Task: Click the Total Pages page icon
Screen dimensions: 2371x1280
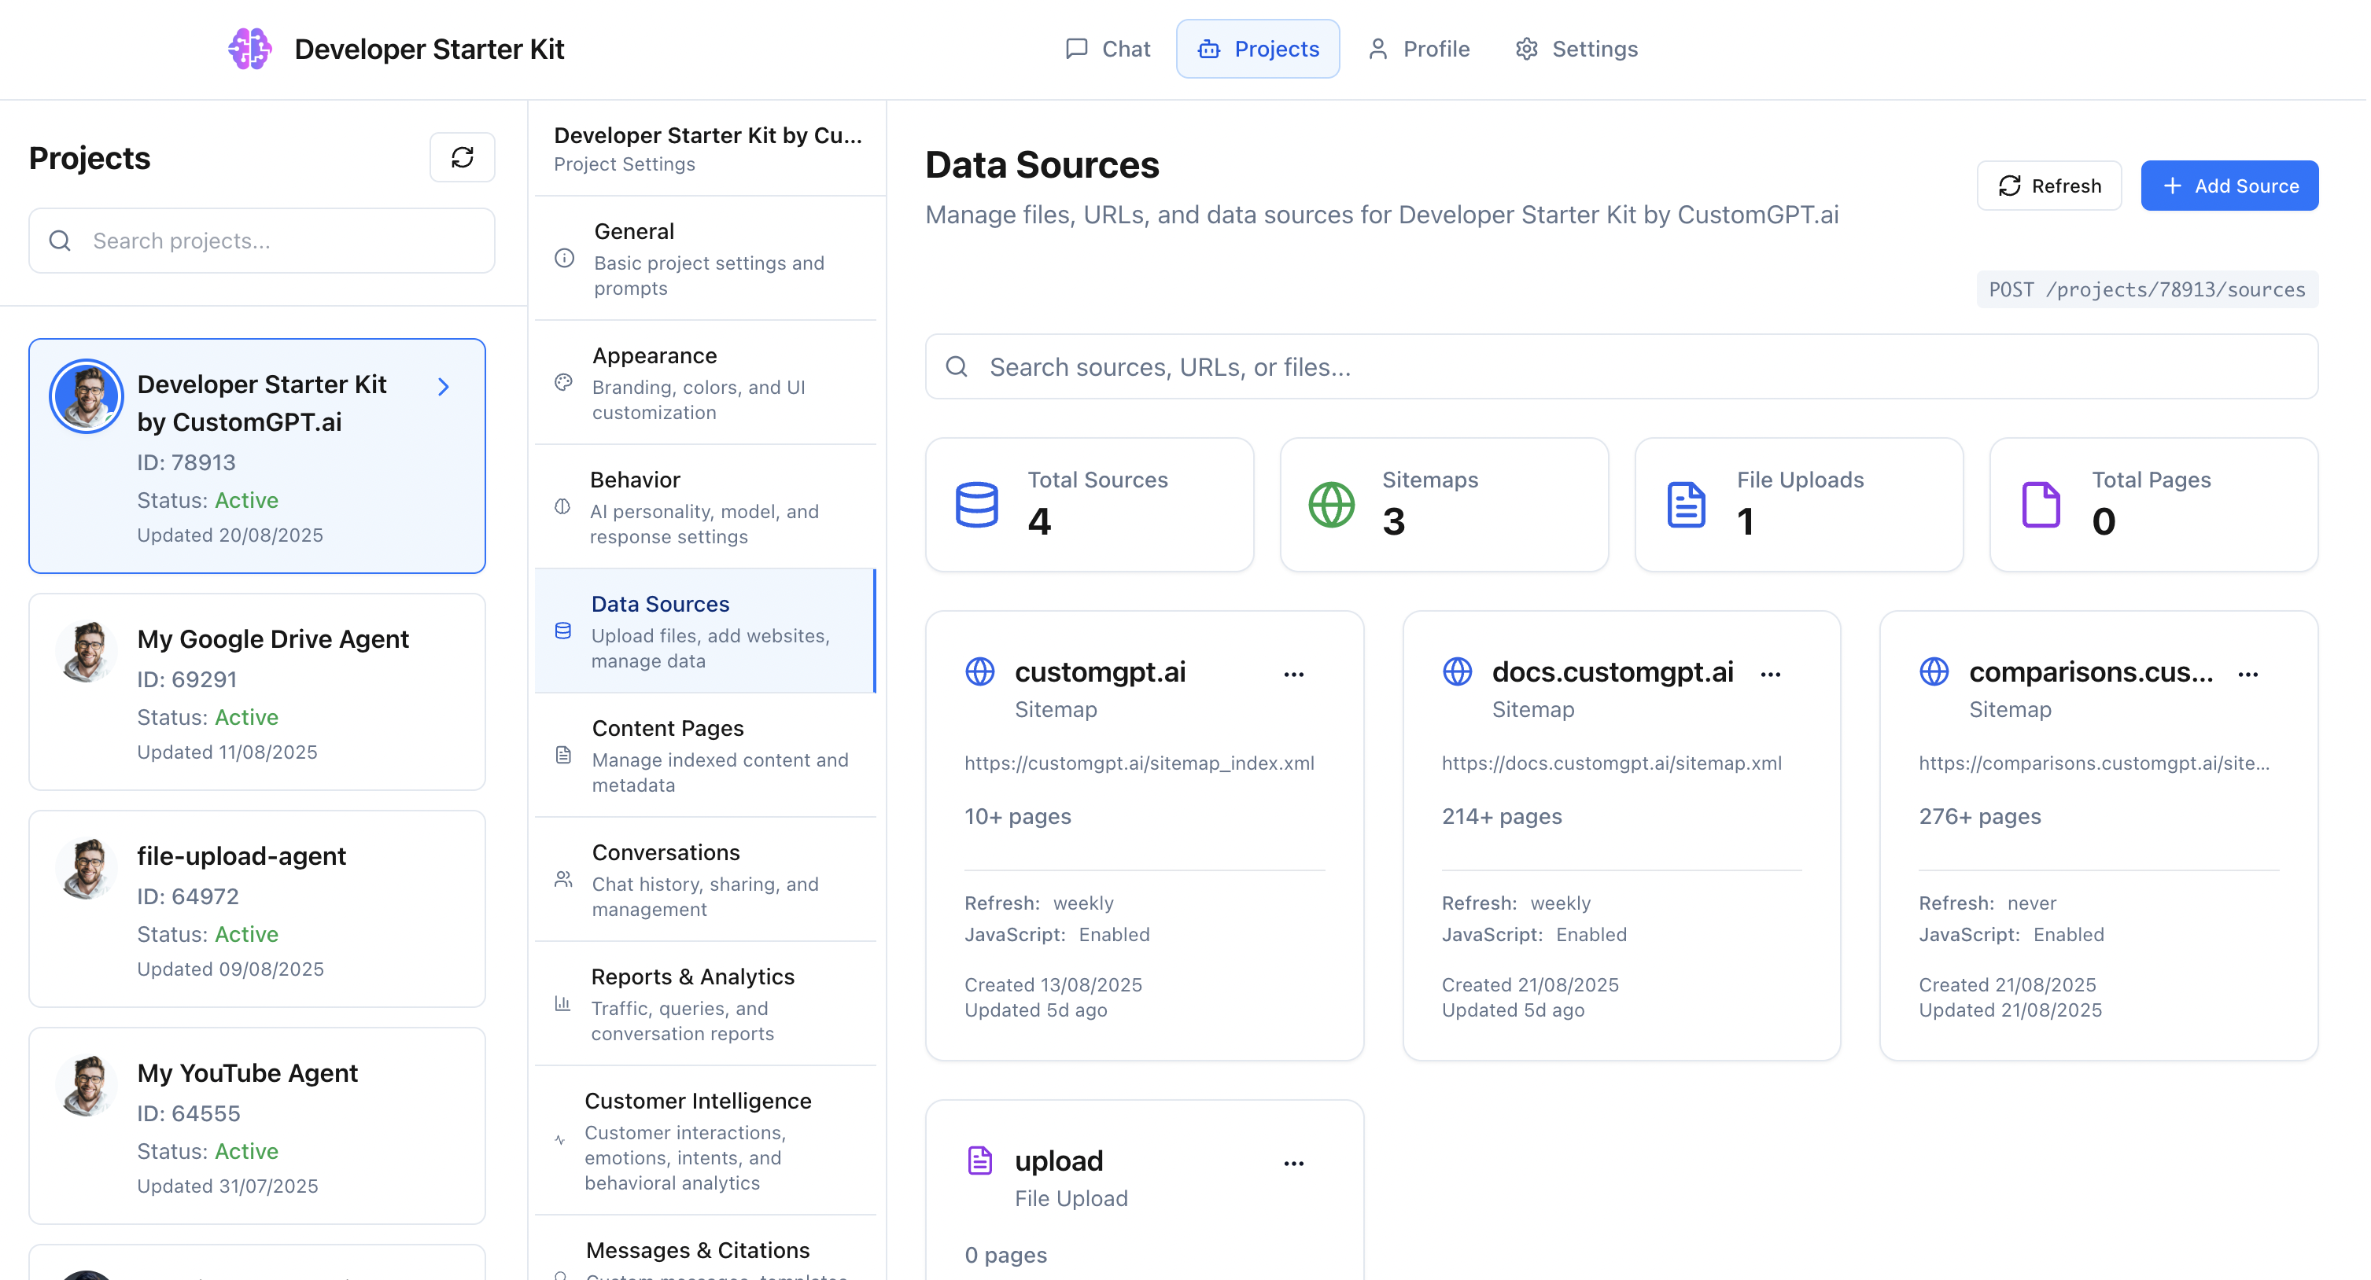Action: click(x=2041, y=504)
